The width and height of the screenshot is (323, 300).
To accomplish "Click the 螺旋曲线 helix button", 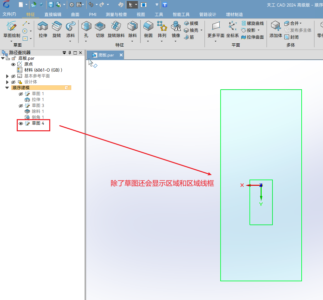I will (252, 23).
